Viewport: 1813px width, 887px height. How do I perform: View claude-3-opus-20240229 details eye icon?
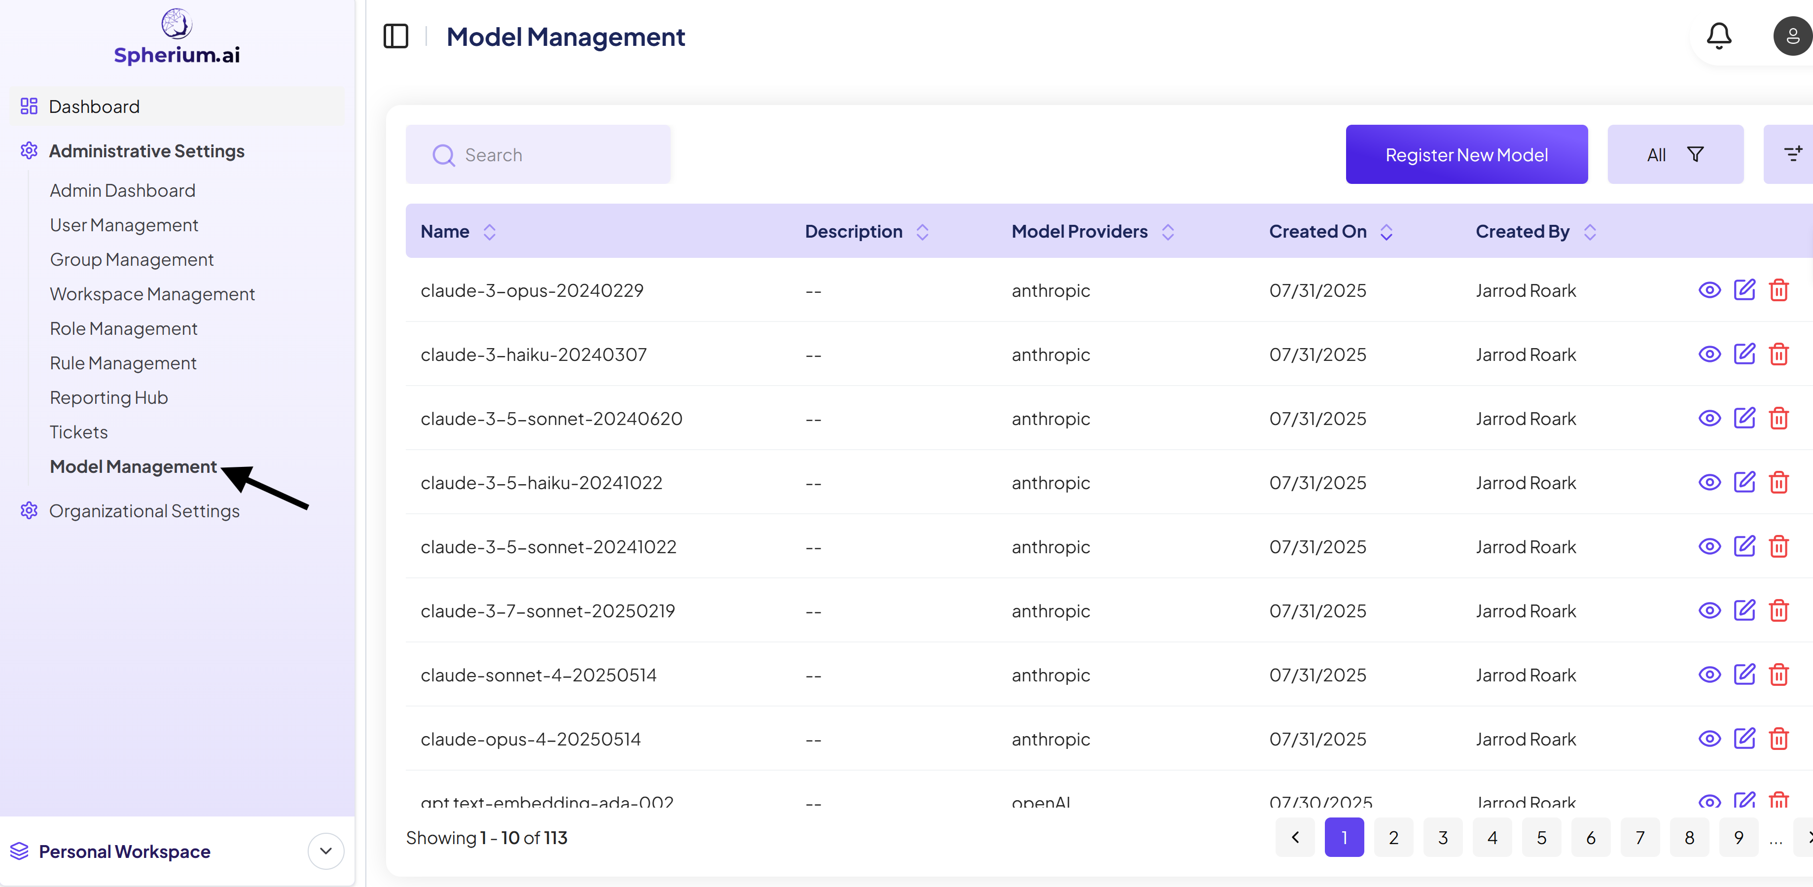(x=1709, y=290)
